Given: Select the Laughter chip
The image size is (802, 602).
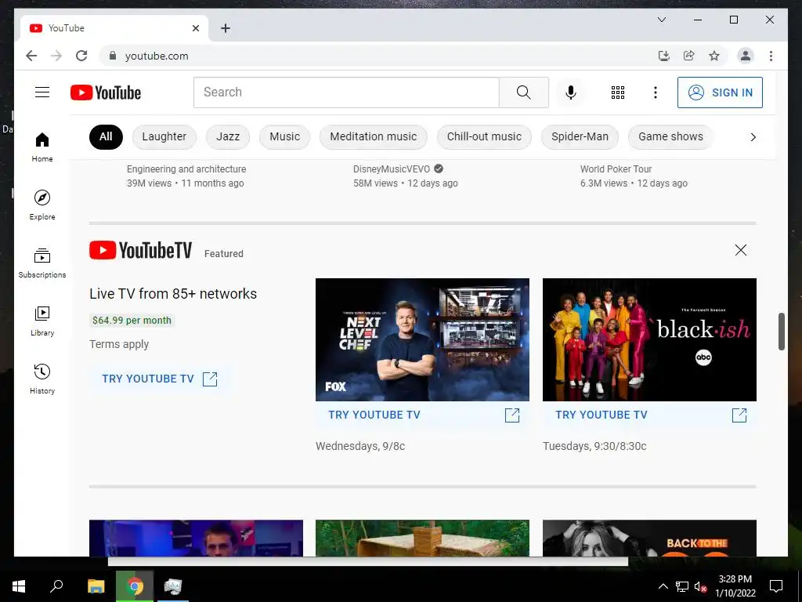Looking at the screenshot, I should 164,136.
